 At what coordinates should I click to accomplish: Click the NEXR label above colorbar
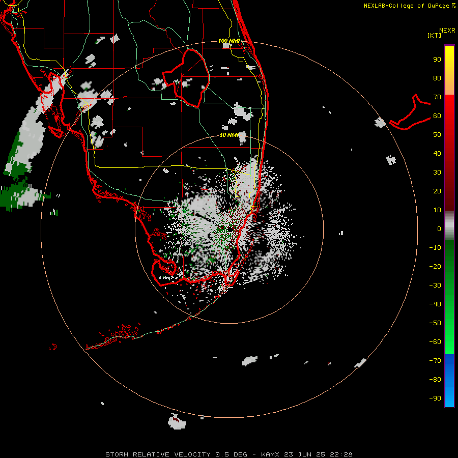coord(447,31)
